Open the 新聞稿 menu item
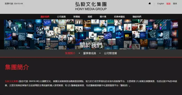The width and height of the screenshot is (182, 95). pyautogui.click(x=77, y=17)
